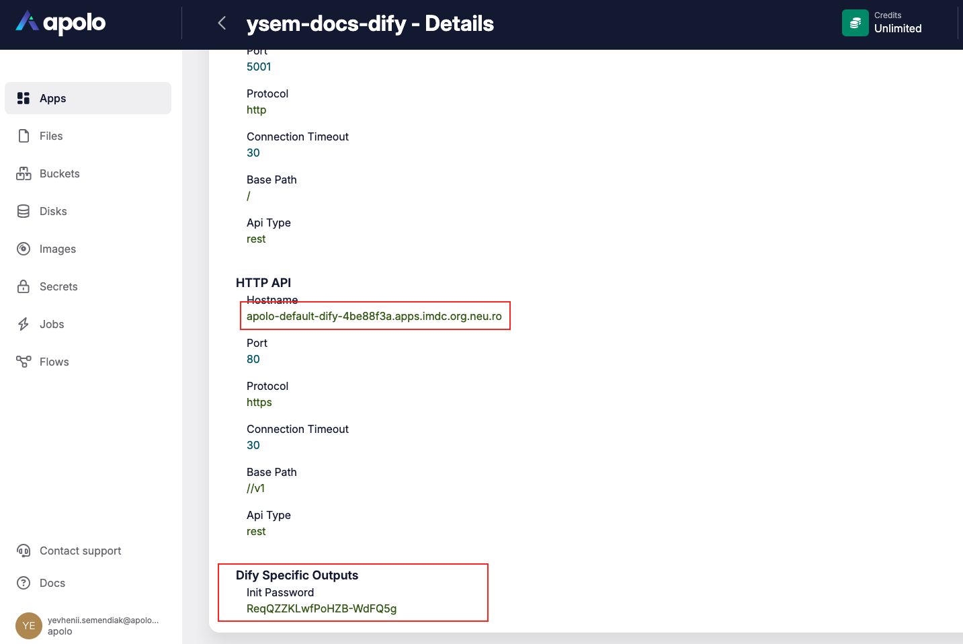Screen dimensions: 963x644
Task: Open the Secrets menu item
Action: 58,286
